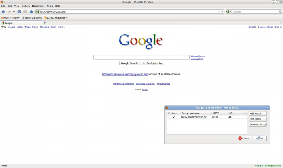Image resolution: width=283 pixels, height=168 pixels.
Task: Click the search magnifier icon in search bar
Action: coord(279,12)
